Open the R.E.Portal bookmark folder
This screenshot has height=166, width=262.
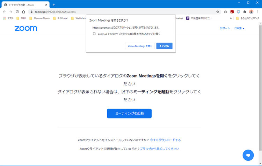60,18
